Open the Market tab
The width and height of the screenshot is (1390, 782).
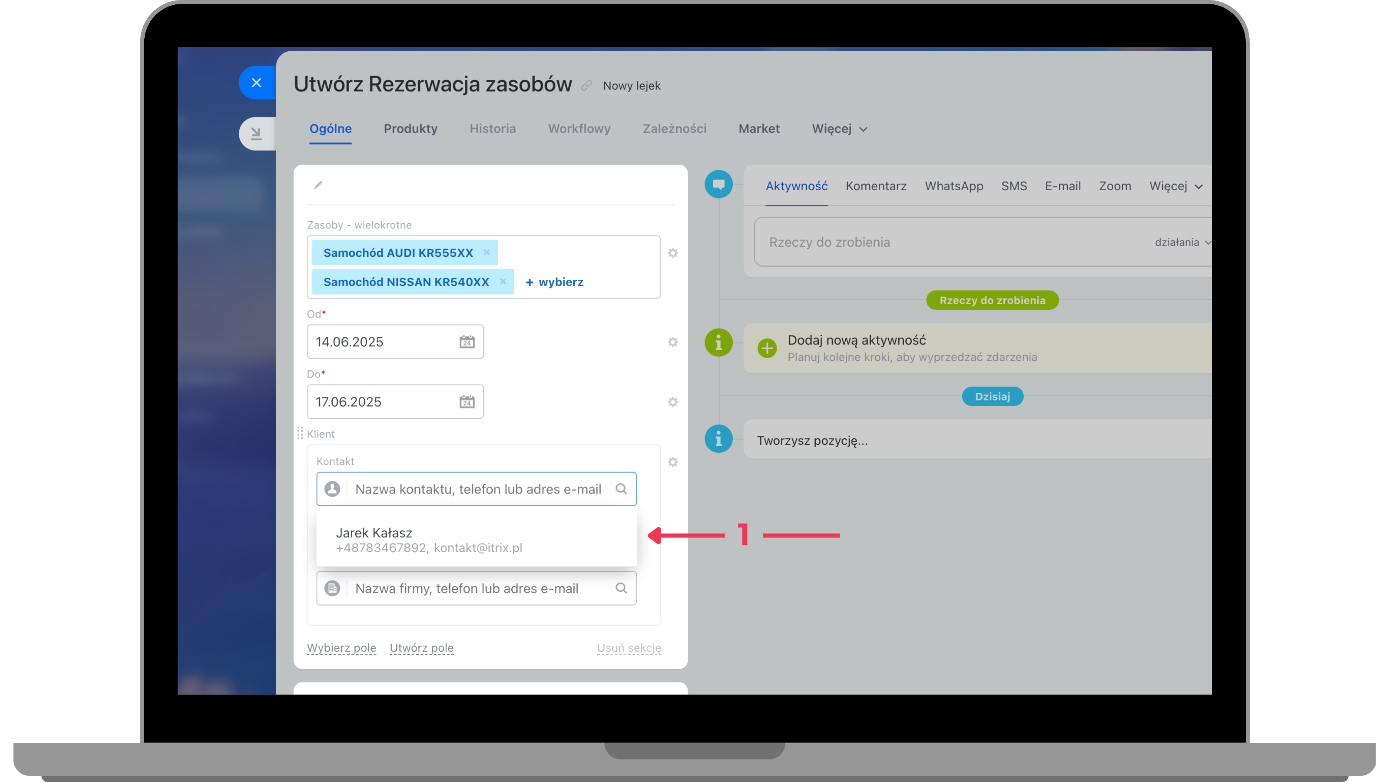pyautogui.click(x=759, y=129)
